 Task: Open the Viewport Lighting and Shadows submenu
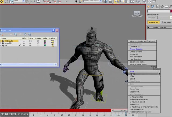[x=142, y=41]
